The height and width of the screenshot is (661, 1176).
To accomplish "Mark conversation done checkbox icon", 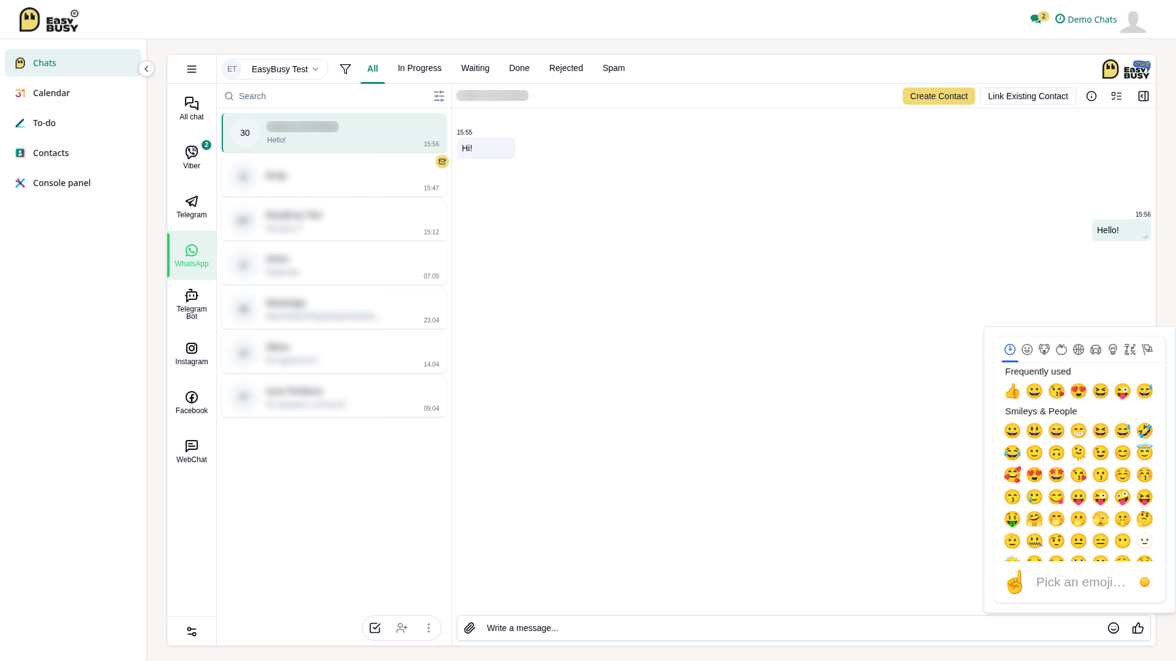I will pos(375,628).
